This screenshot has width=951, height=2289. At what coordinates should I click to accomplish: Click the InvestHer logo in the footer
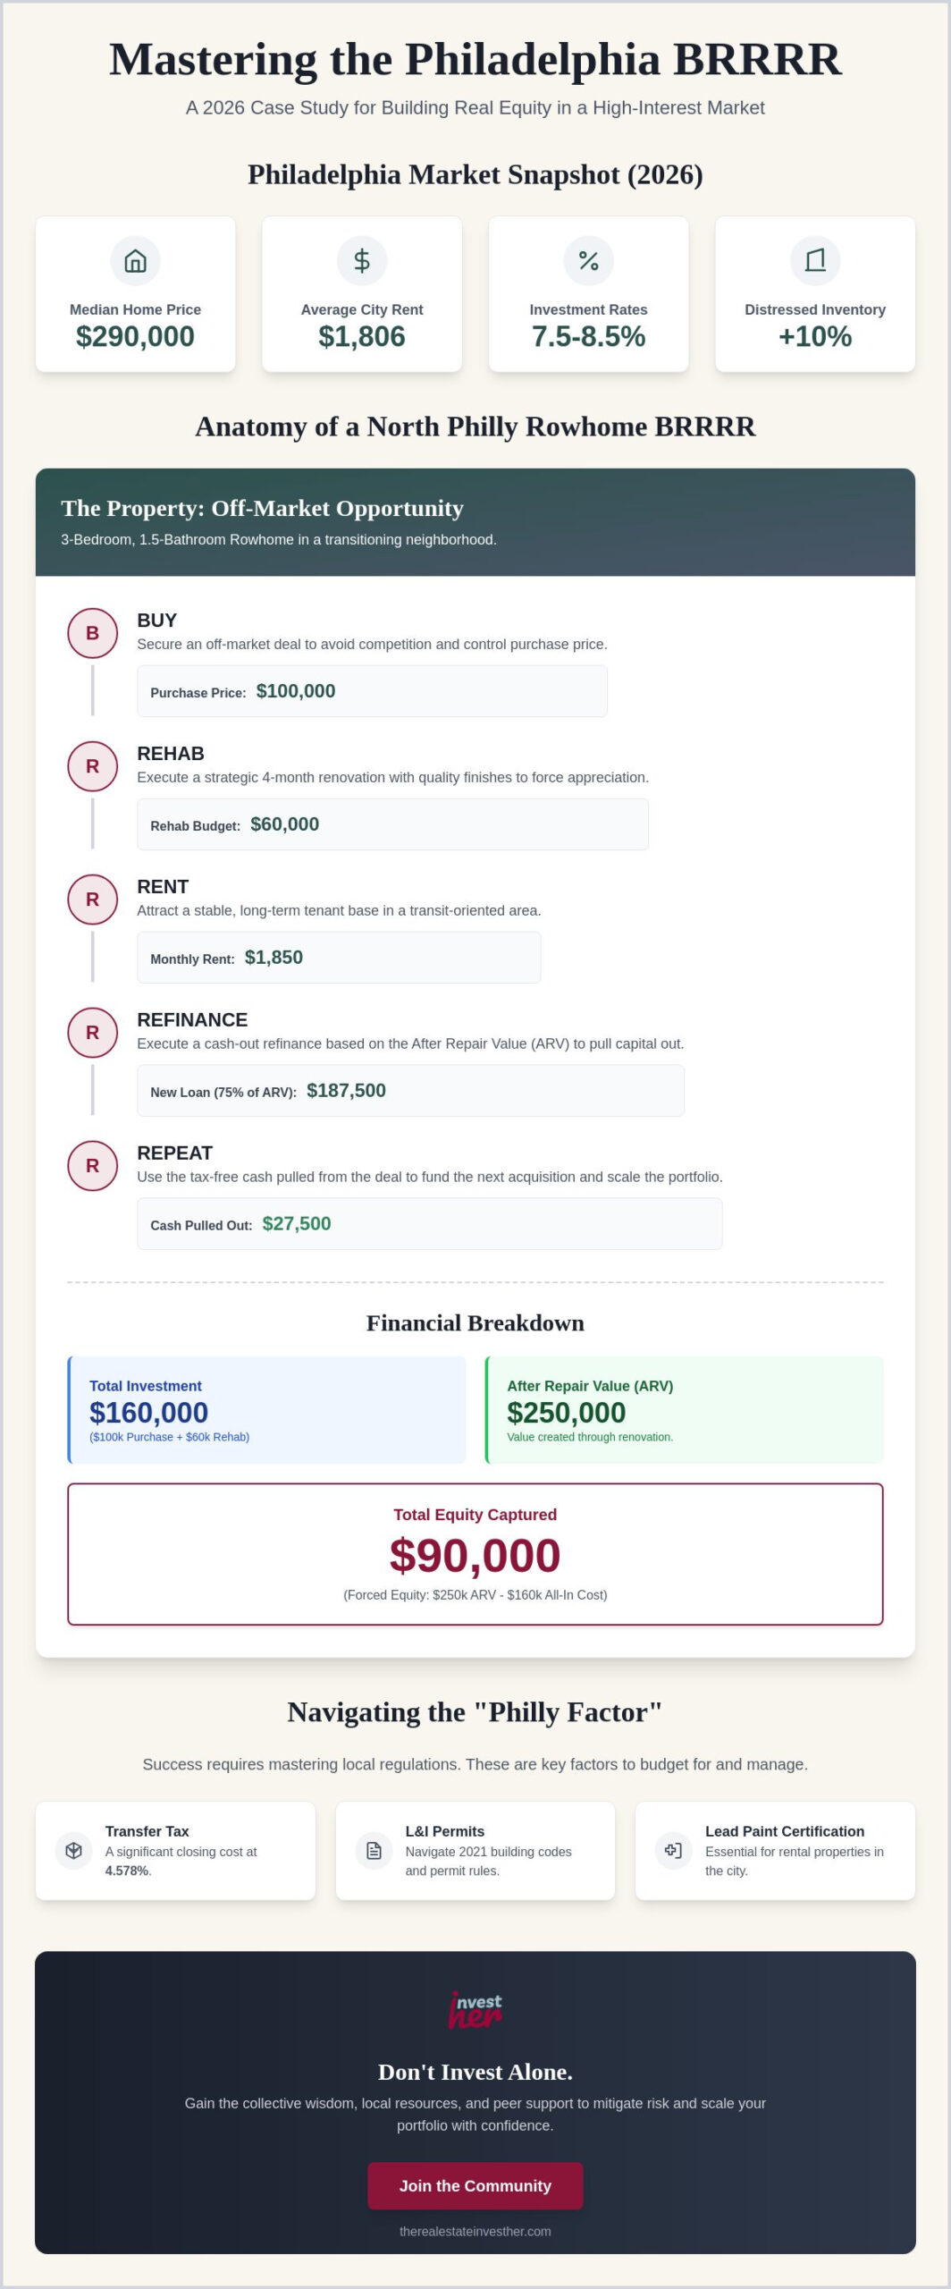coord(475,2011)
